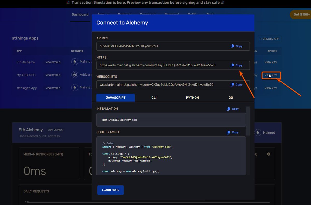Viewport: 311px width, 205px height.
Task: Copy the HTTPS endpoint URL
Action: (237, 65)
